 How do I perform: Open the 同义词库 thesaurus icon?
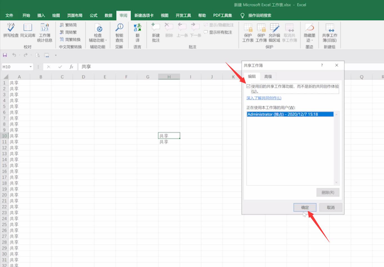tap(28, 30)
